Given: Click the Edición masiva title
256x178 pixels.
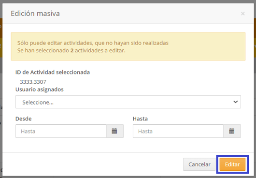Looking at the screenshot, I should (x=35, y=14).
